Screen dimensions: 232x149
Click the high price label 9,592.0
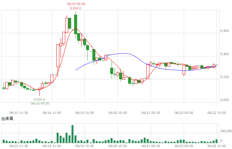click(75, 8)
